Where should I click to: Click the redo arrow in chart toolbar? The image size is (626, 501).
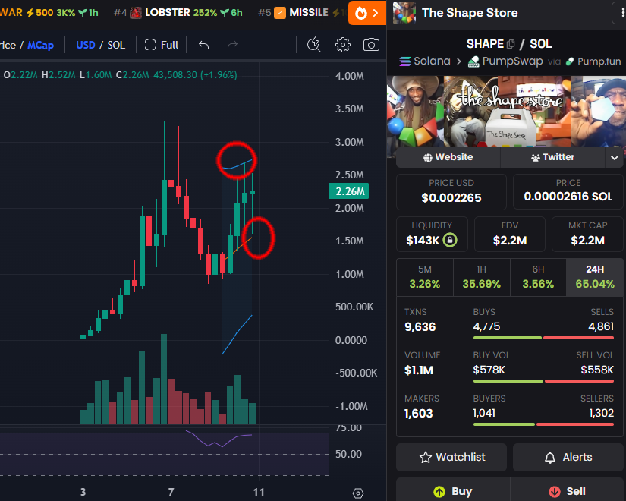tap(232, 45)
